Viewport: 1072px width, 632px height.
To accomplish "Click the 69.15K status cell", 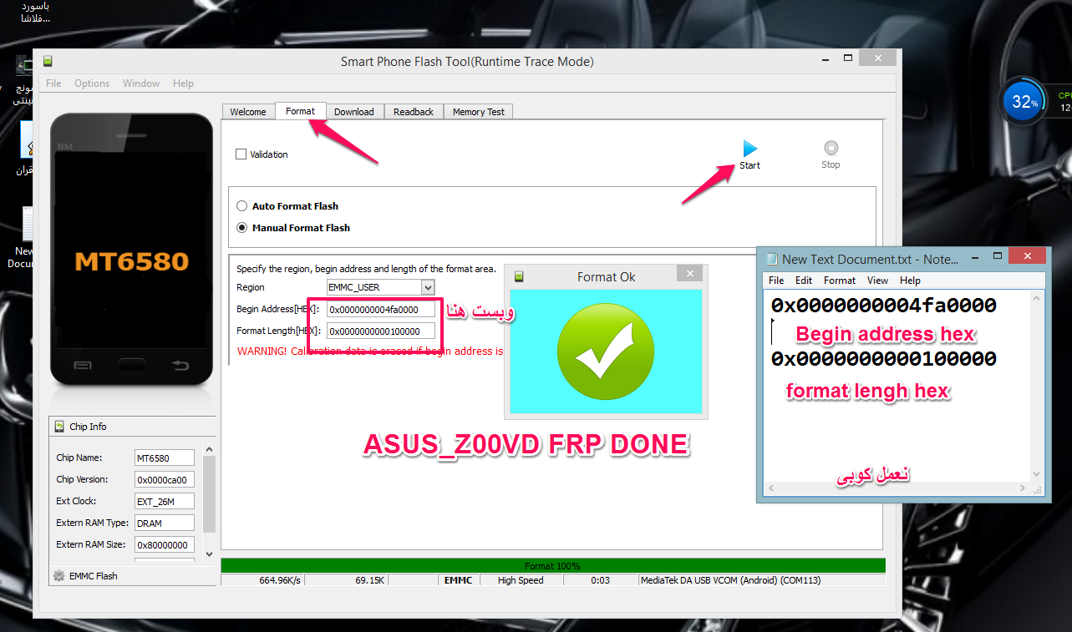I will pos(348,580).
